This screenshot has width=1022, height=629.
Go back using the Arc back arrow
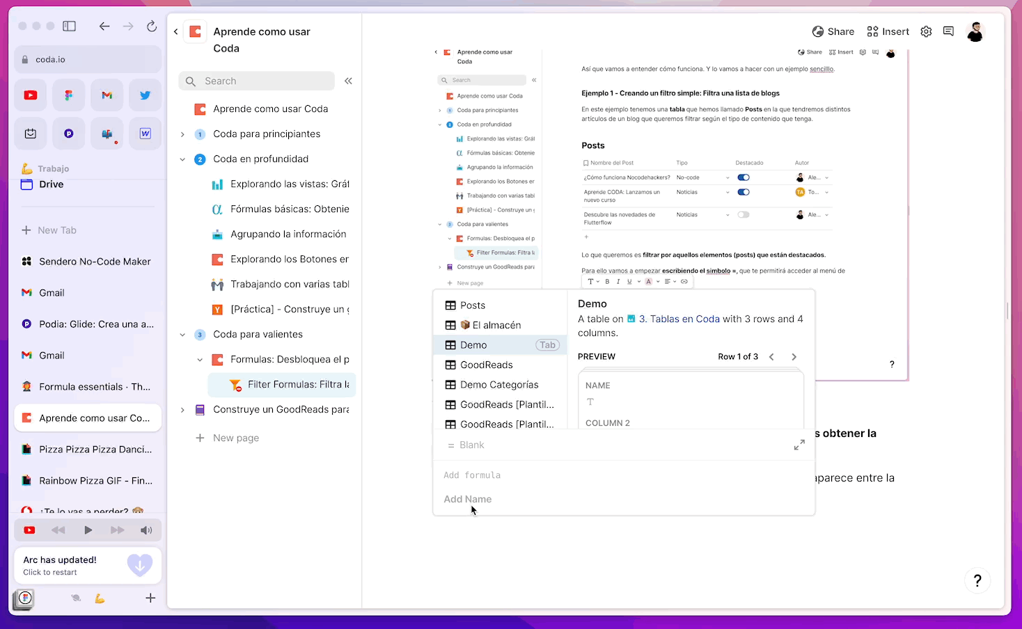pos(104,26)
